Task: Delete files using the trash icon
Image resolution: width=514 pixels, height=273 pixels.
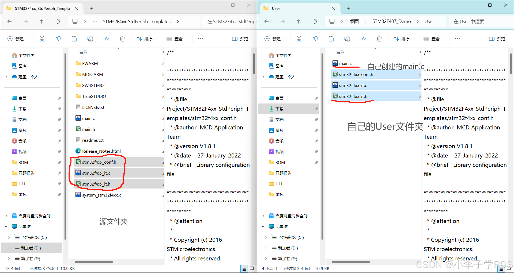Action: click(x=379, y=39)
